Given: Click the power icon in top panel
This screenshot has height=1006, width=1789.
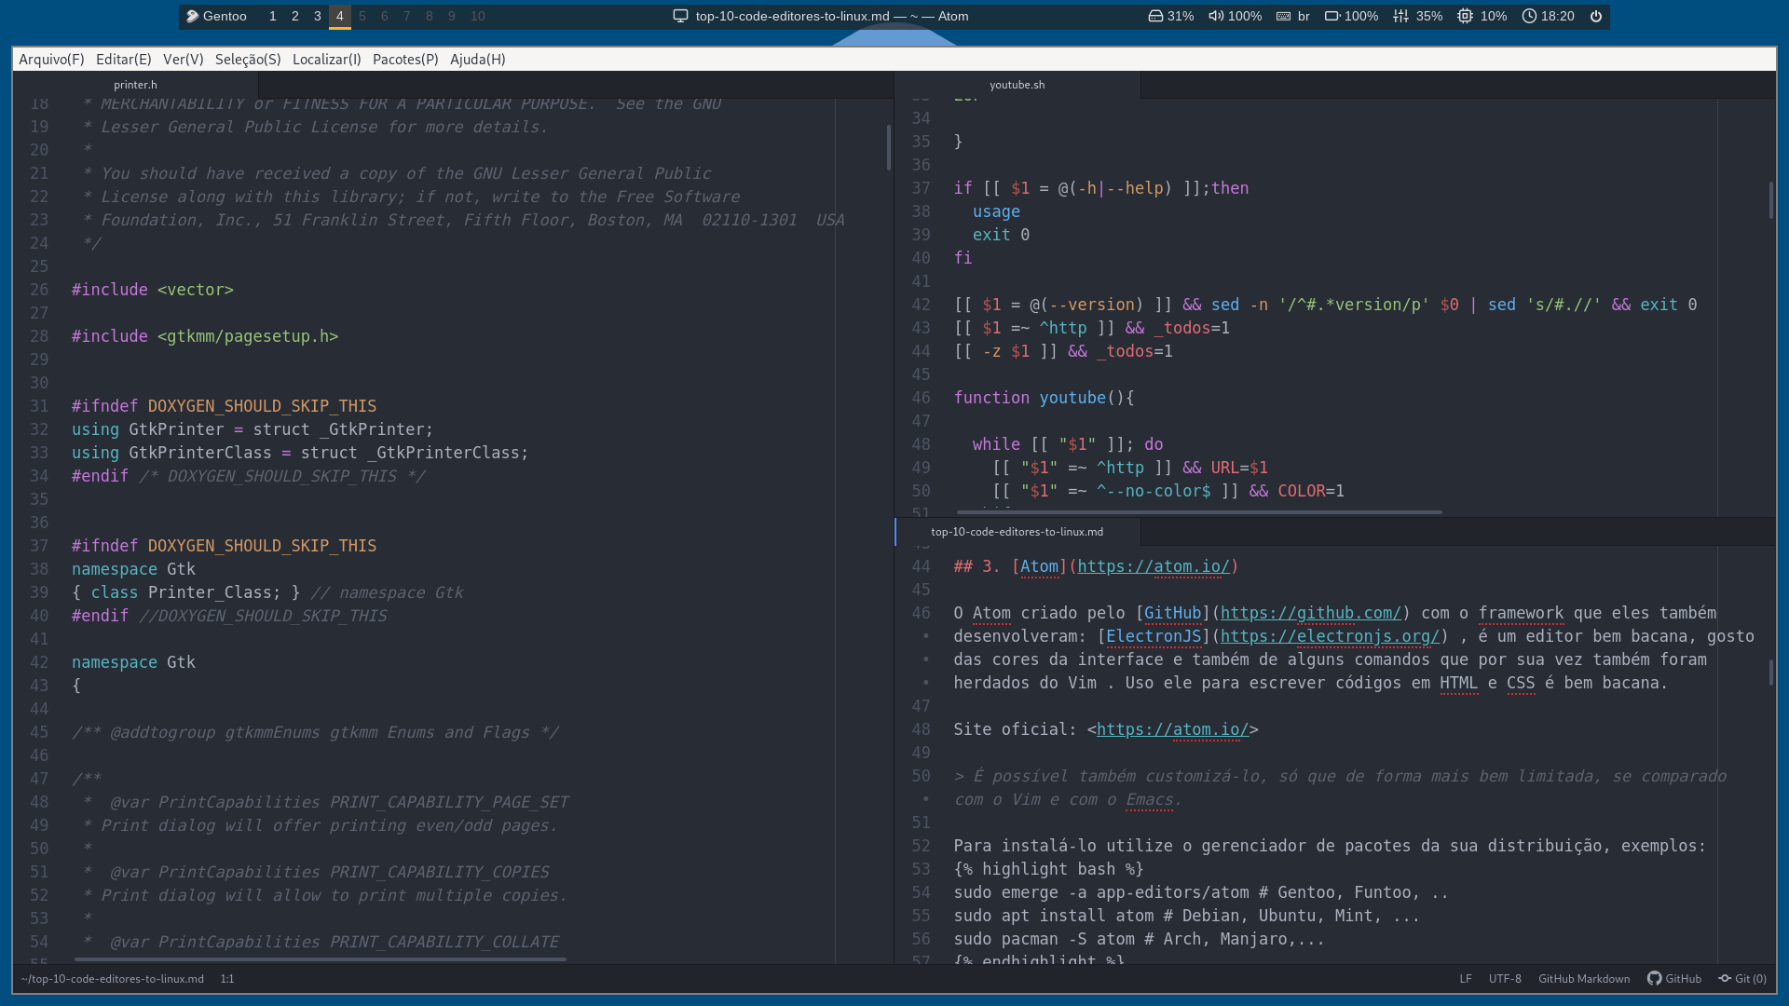Looking at the screenshot, I should click(1596, 16).
